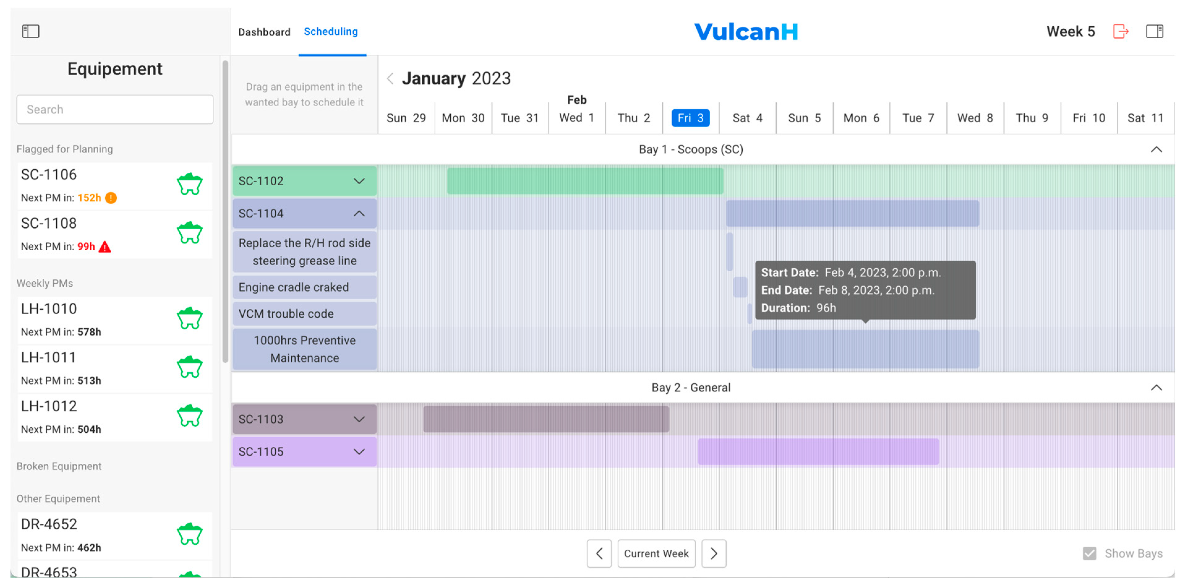This screenshot has width=1182, height=588.
Task: Click the equipment Search field
Action: pos(115,110)
